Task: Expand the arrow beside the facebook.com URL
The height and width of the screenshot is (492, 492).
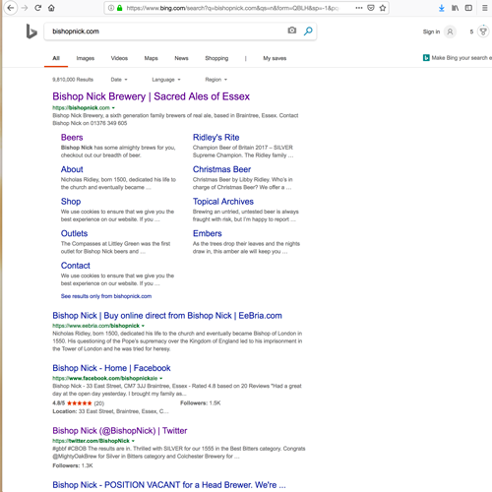Action: click(x=161, y=378)
